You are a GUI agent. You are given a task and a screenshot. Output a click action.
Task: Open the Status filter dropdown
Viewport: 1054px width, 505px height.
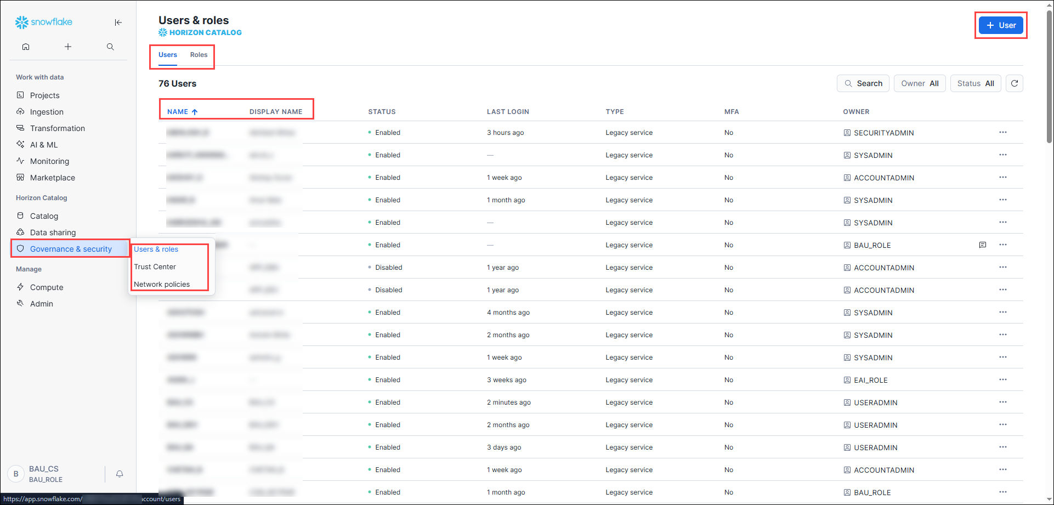tap(975, 83)
